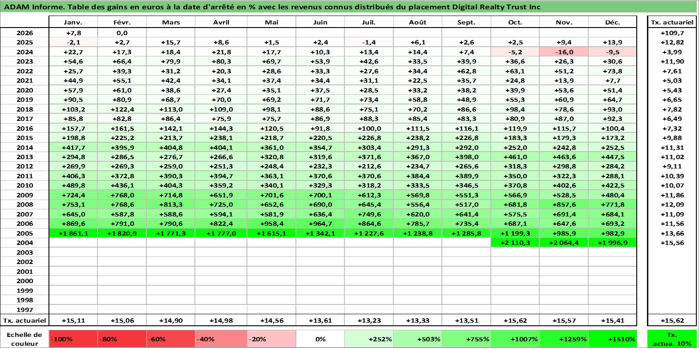699x348 pixels.
Task: Click the -16,0 cell for November 2024
Action: [564, 52]
